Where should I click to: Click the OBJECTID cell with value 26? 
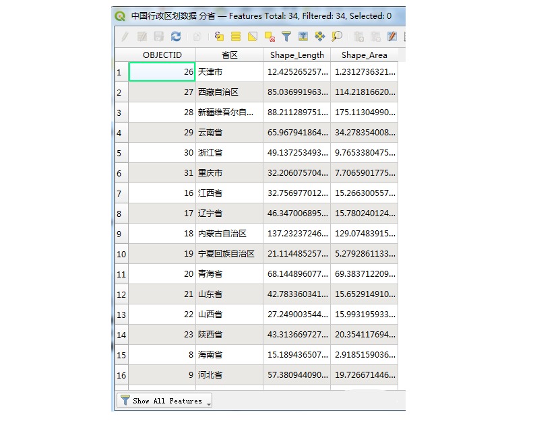(x=162, y=71)
